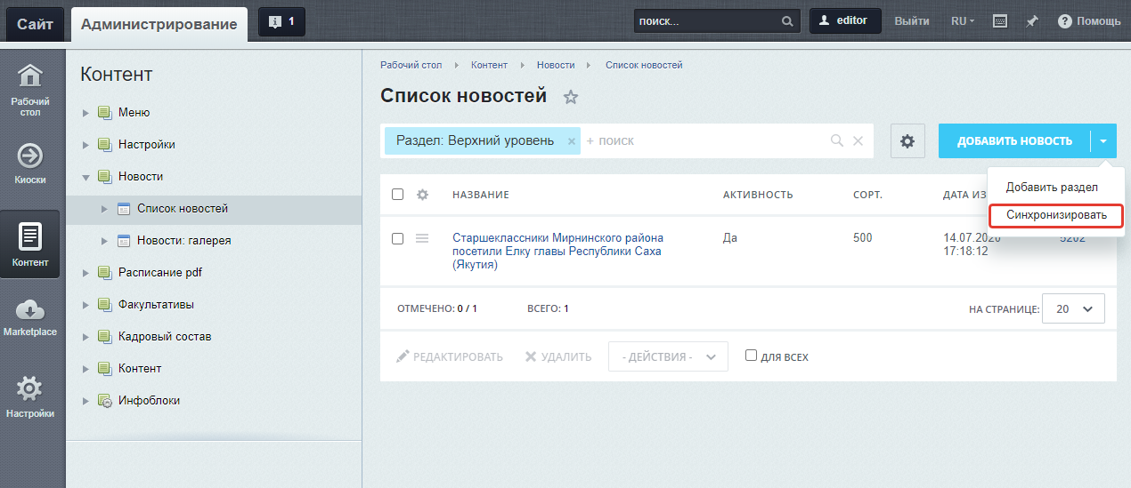Open the RU language dropdown
The width and height of the screenshot is (1131, 488).
click(963, 21)
